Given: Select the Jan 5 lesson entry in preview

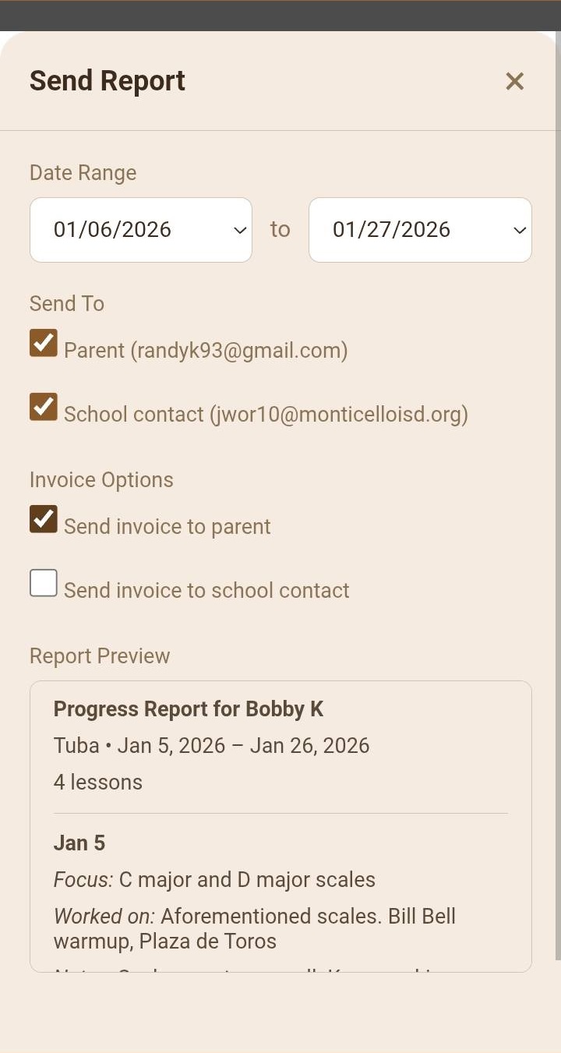Looking at the screenshot, I should pos(79,843).
